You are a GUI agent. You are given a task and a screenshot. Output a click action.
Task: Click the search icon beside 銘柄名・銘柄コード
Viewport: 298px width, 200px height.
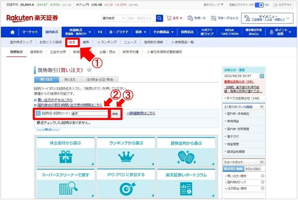coord(38,113)
